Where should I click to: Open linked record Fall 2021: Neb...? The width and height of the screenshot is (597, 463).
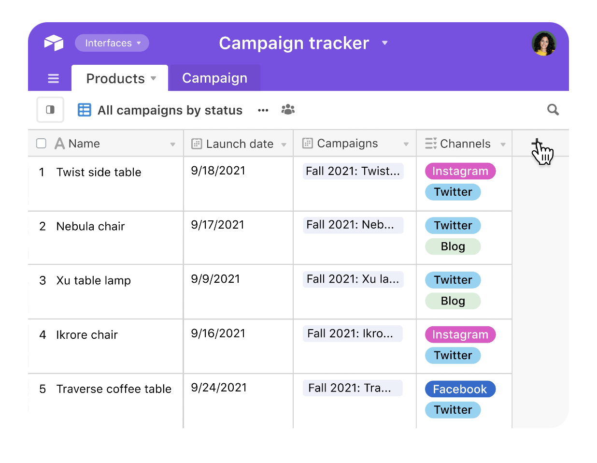click(x=353, y=225)
